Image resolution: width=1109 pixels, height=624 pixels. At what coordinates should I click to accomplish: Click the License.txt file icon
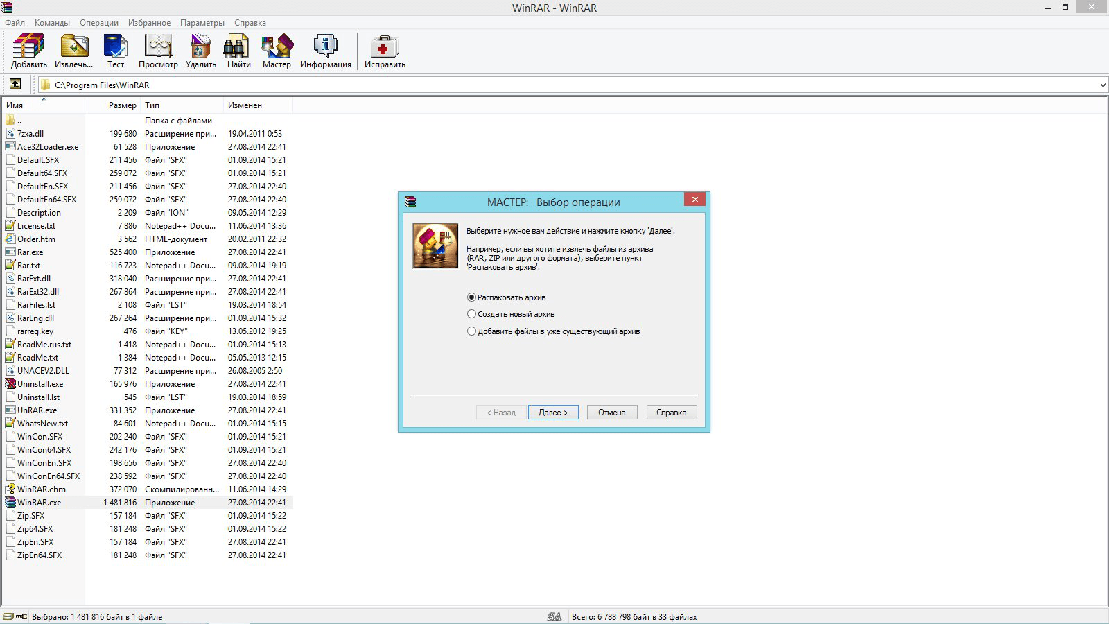10,226
